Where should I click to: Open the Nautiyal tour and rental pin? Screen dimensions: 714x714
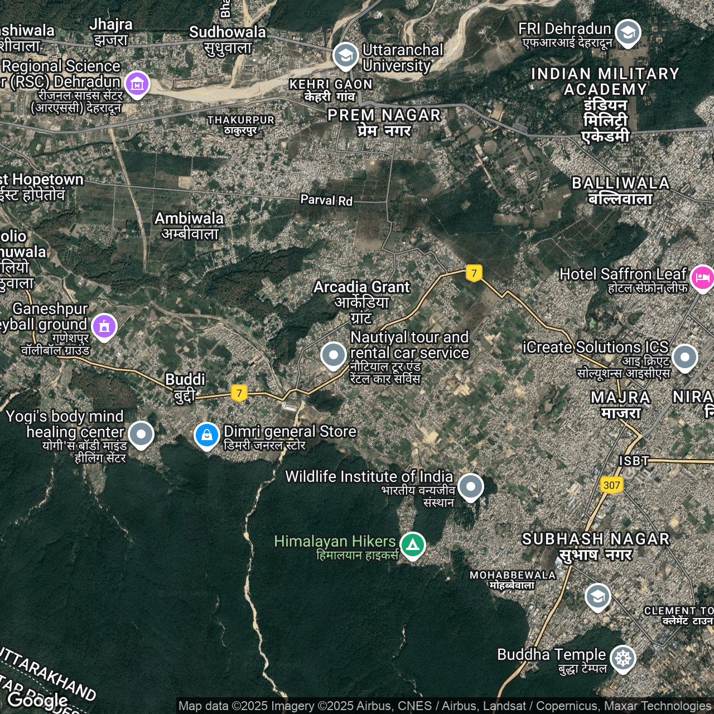click(333, 355)
